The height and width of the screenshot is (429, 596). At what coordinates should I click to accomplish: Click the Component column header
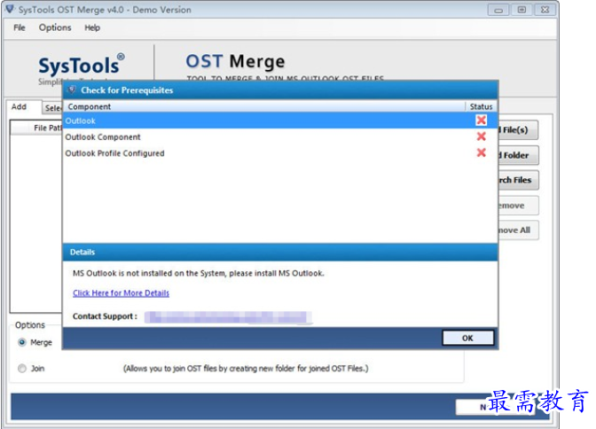tap(264, 106)
